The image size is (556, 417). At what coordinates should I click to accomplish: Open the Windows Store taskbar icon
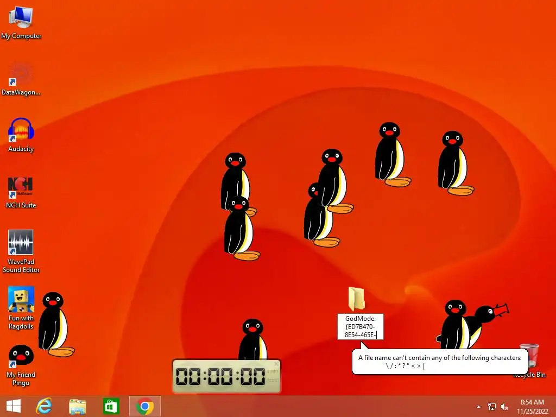[x=111, y=406]
